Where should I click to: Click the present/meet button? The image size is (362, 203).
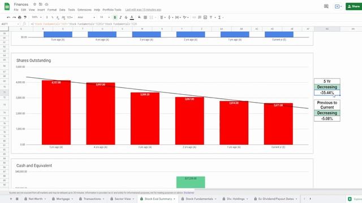point(338,6)
